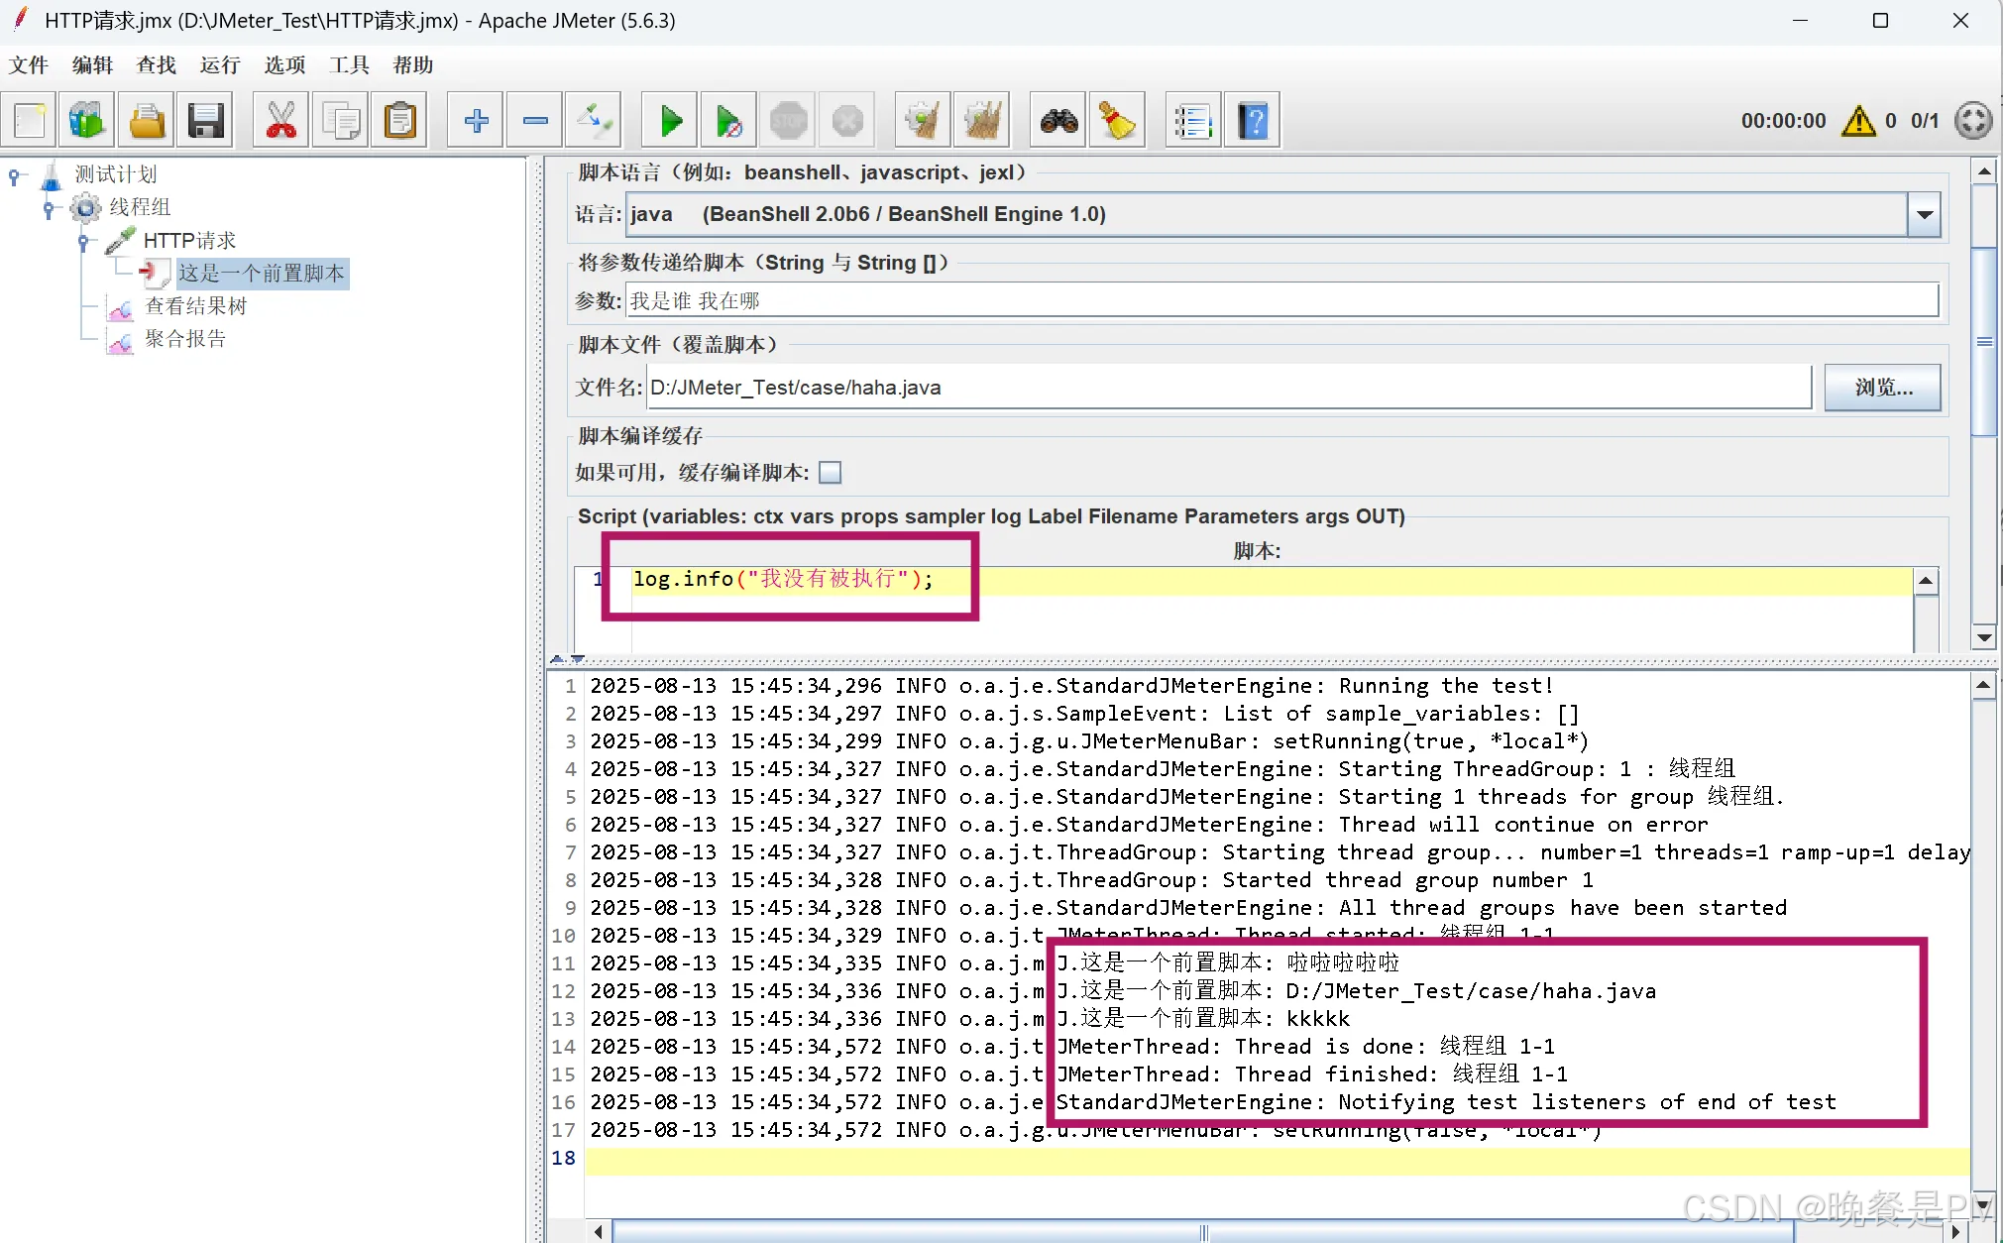Click the Toggle enable/disable icon

tap(594, 121)
